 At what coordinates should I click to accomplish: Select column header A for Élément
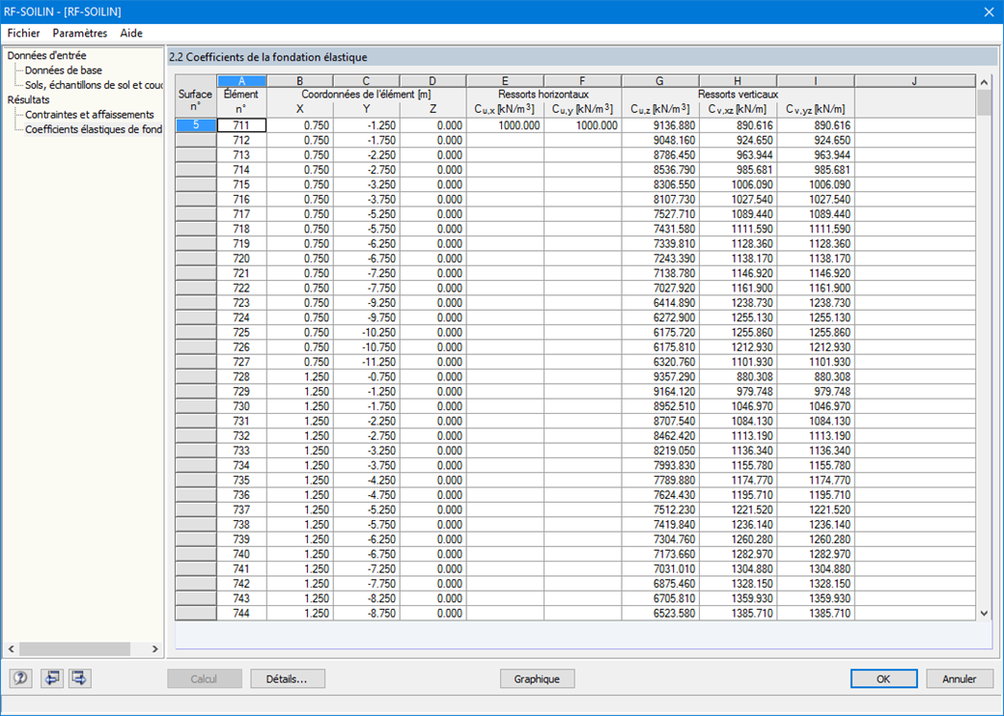[241, 80]
